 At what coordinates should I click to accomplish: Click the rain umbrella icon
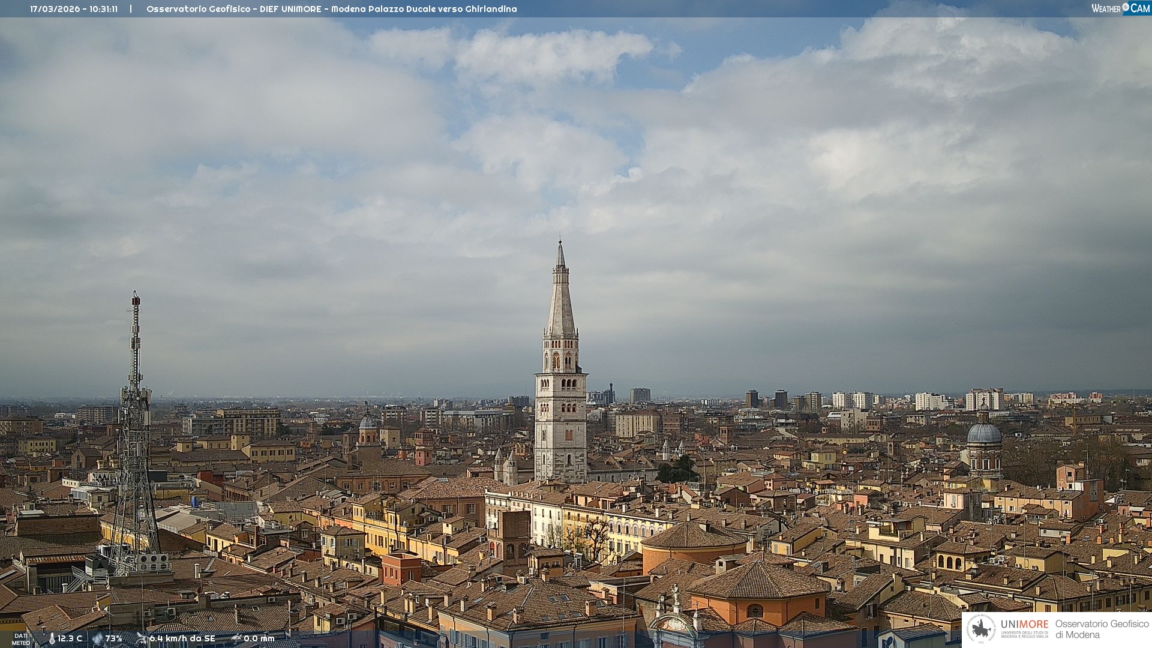coord(236,638)
